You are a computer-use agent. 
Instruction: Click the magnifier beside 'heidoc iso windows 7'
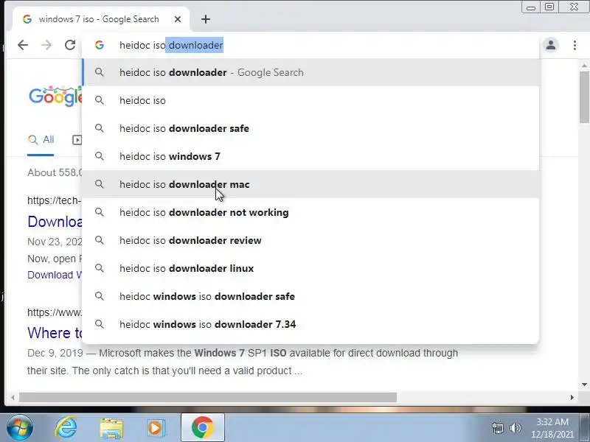pyautogui.click(x=100, y=156)
